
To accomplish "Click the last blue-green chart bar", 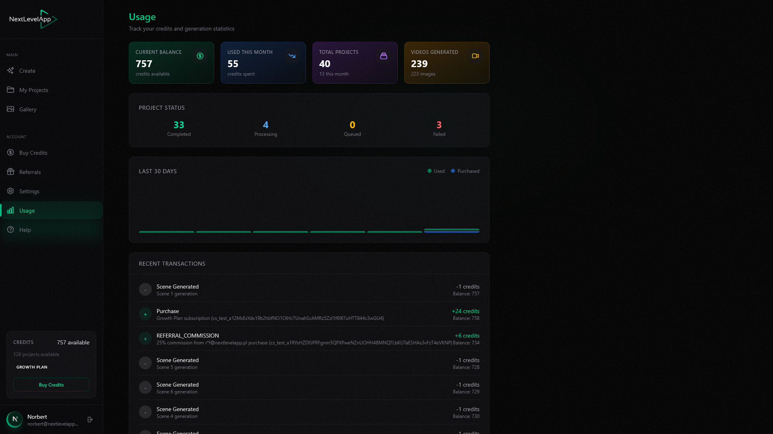I will pyautogui.click(x=451, y=231).
